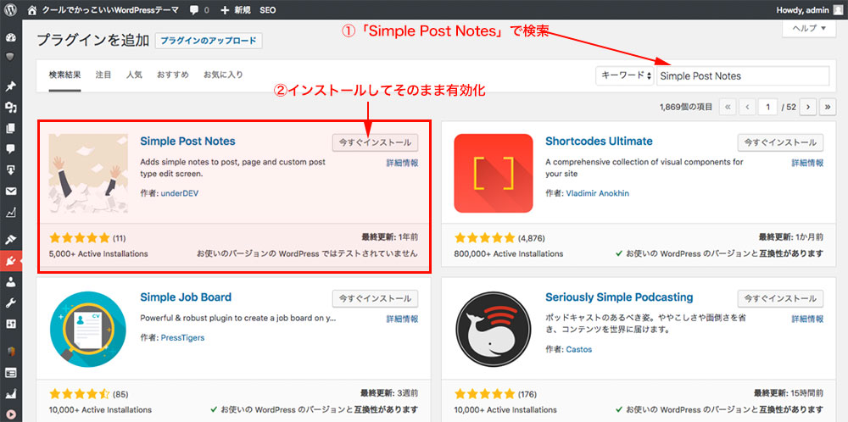
Task: Open Media library icon in sidebar
Action: coord(10,108)
